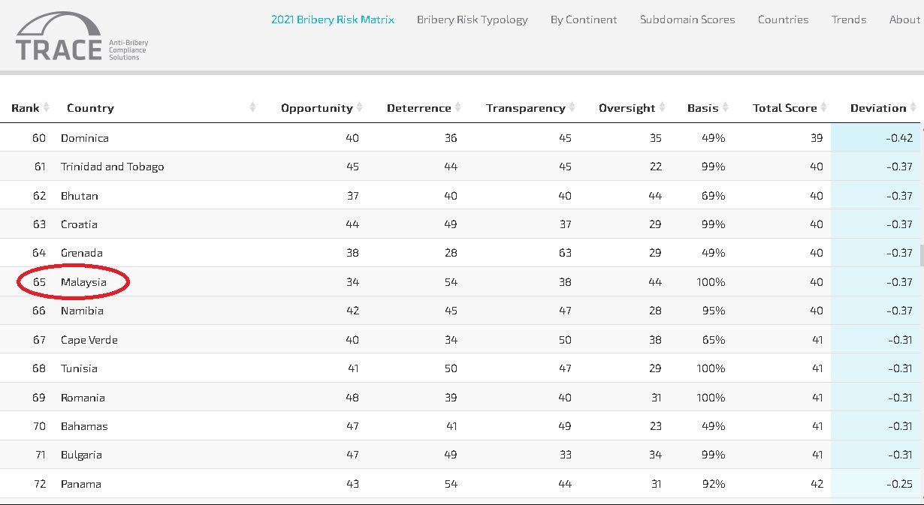Click Trinidad and Tobago country name
924x505 pixels.
coord(112,167)
